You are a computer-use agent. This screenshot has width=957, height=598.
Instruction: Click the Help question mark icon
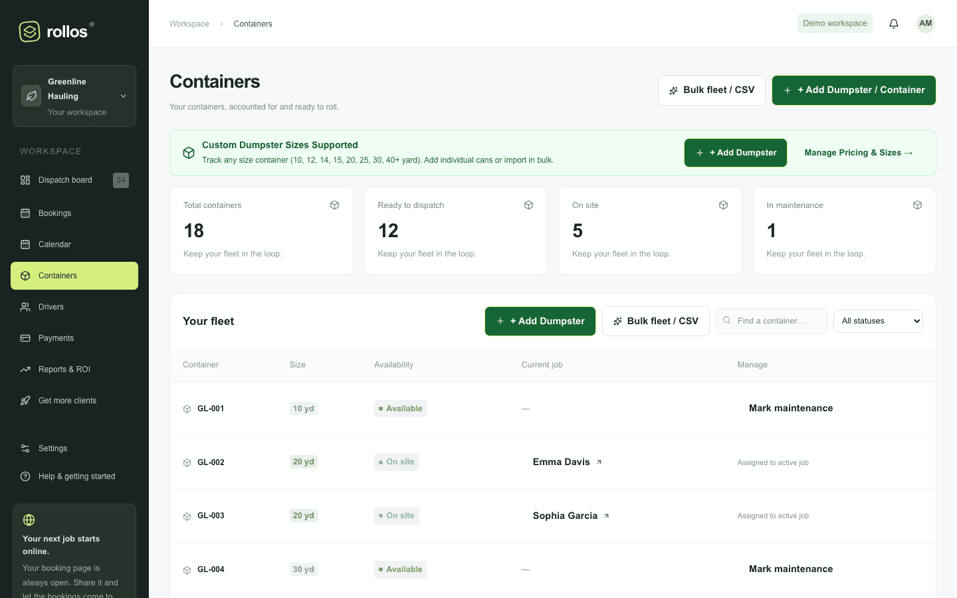pos(25,476)
